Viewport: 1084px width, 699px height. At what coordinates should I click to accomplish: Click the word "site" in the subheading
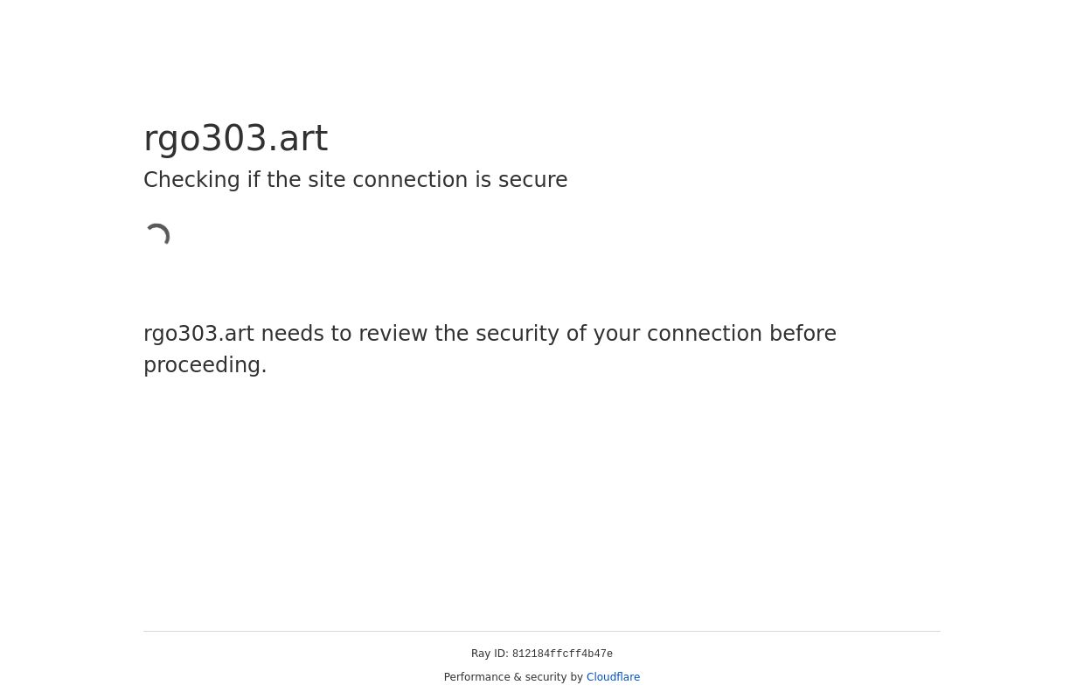(325, 180)
